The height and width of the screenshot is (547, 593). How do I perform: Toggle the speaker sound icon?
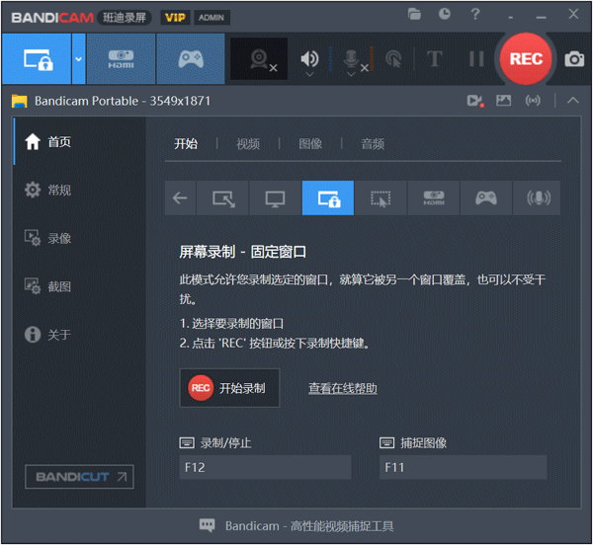point(309,58)
